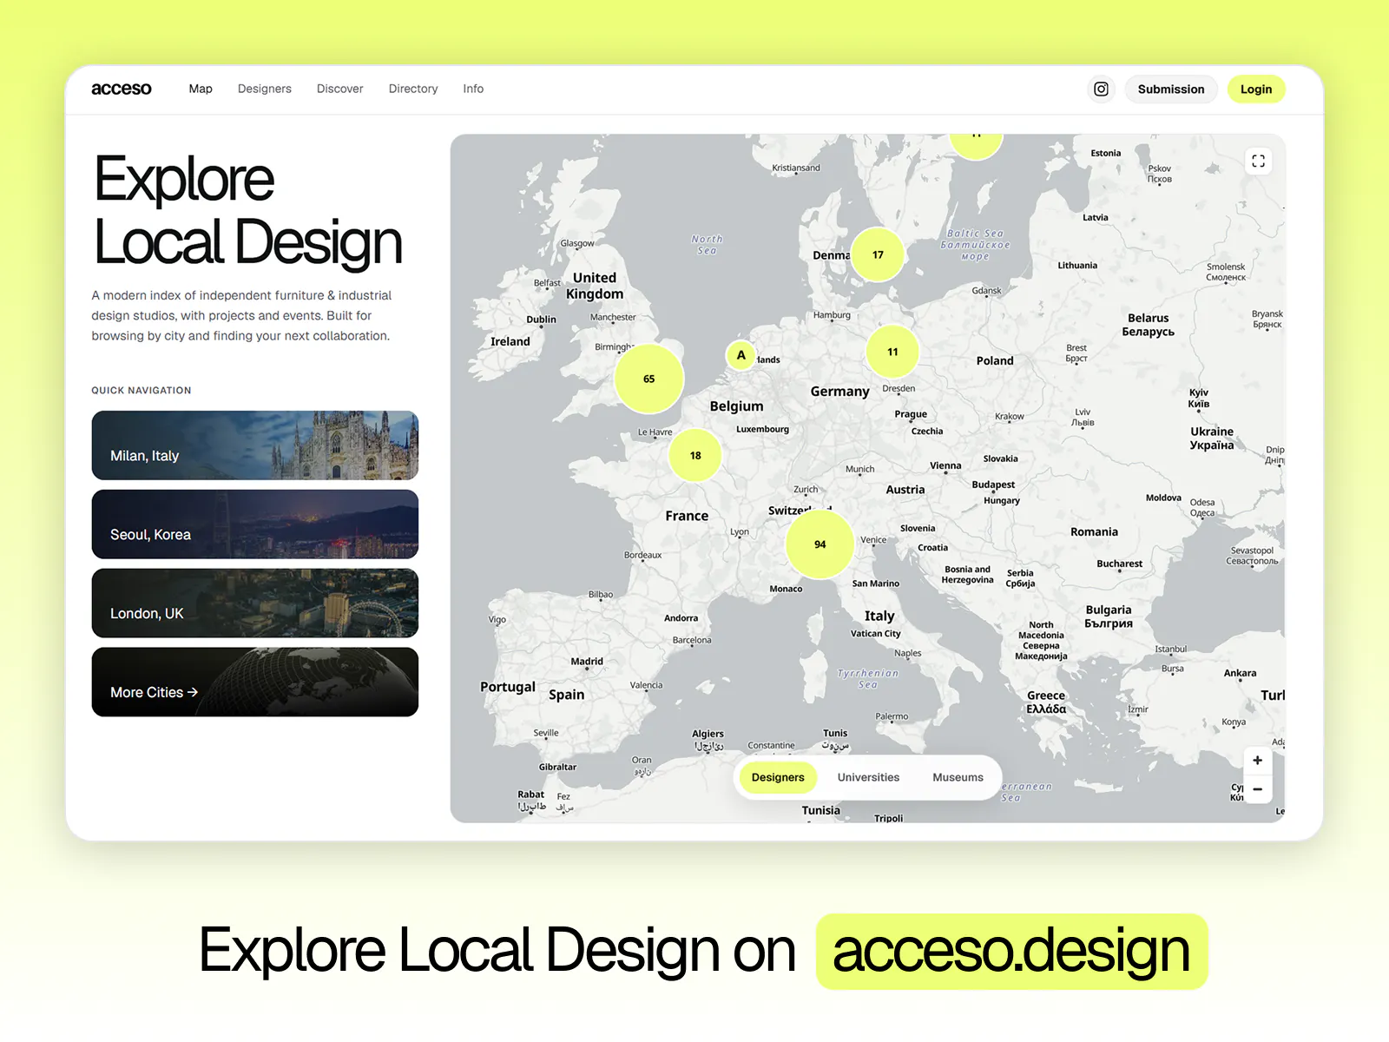The width and height of the screenshot is (1389, 1042).
Task: Open the Info nav item
Action: [x=473, y=89]
